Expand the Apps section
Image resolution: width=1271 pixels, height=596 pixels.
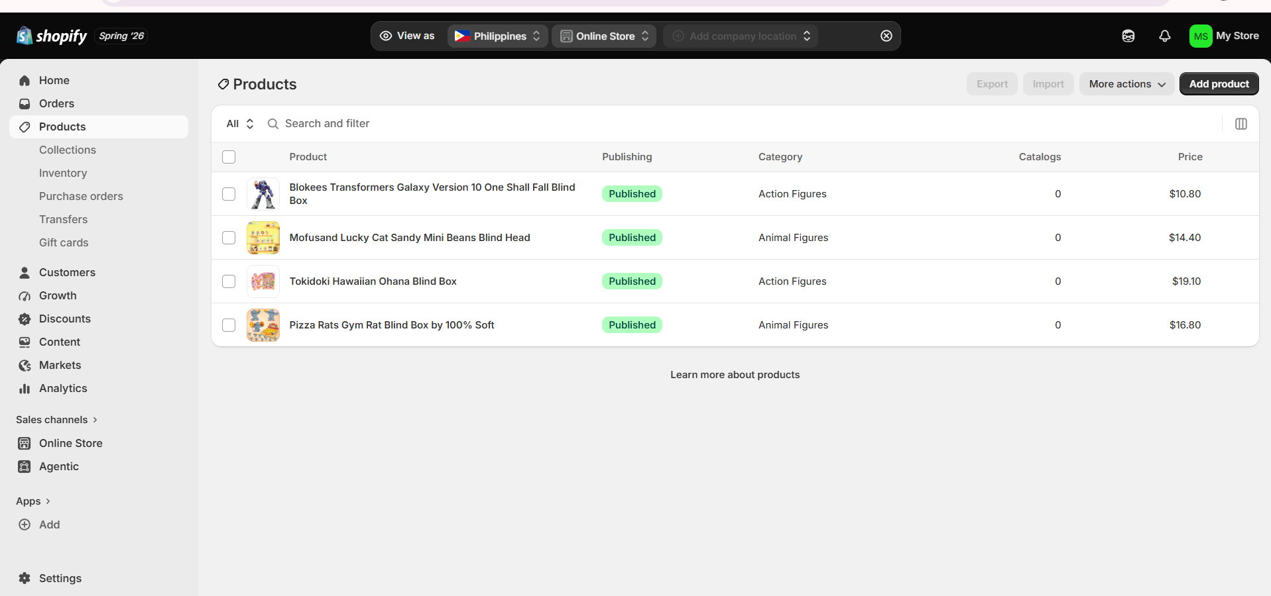pos(33,501)
